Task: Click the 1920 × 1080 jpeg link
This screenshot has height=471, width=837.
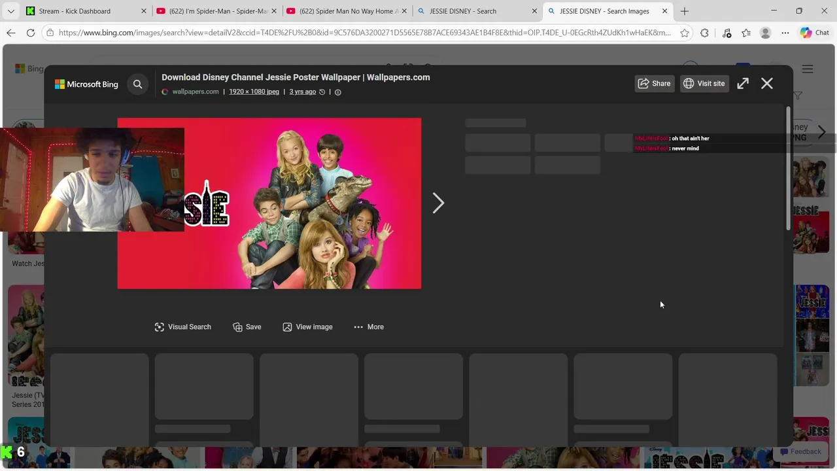Action: pyautogui.click(x=254, y=92)
